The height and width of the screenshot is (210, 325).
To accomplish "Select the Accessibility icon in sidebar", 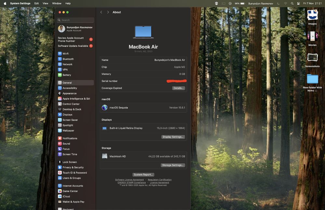I will (x=60, y=88).
